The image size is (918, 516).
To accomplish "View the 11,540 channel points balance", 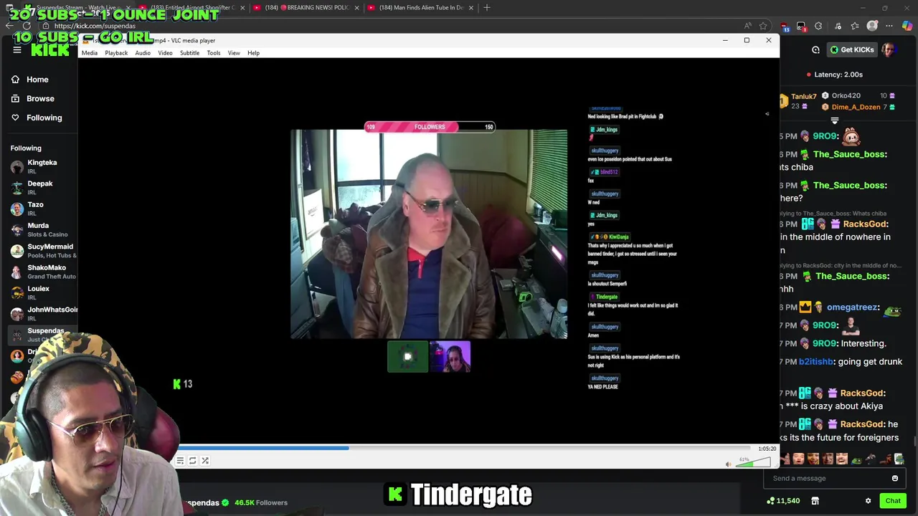I will pyautogui.click(x=783, y=501).
